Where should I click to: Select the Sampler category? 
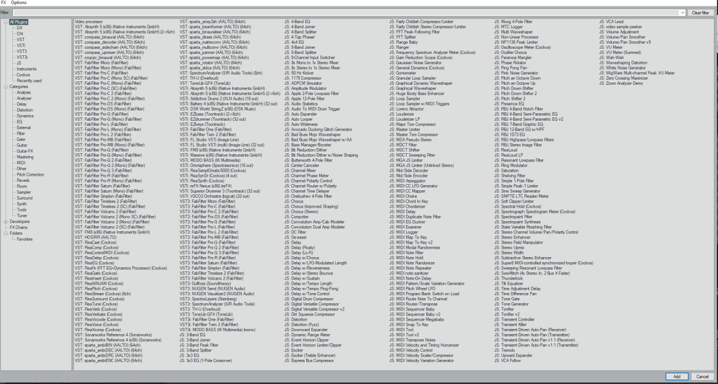24,192
